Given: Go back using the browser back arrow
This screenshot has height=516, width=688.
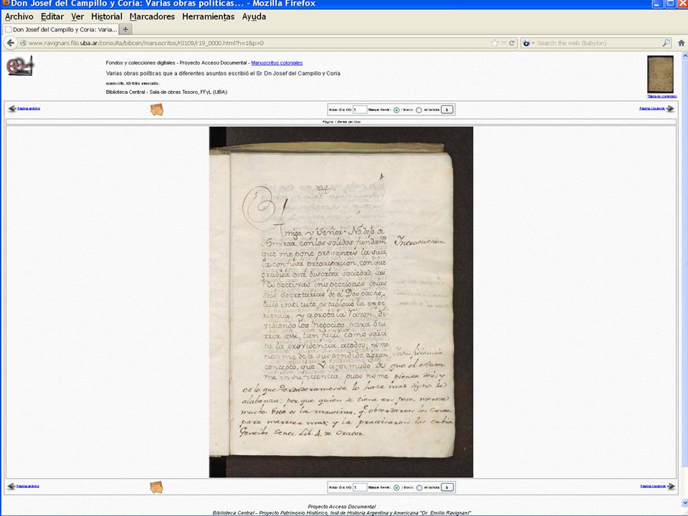Looking at the screenshot, I should click(11, 43).
